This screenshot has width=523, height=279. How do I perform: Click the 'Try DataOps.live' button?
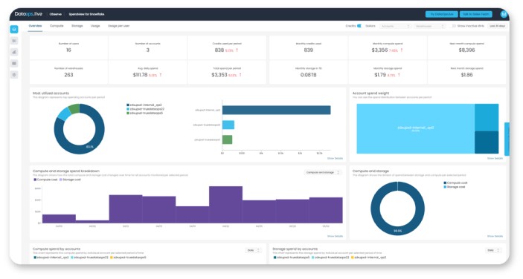tap(441, 14)
